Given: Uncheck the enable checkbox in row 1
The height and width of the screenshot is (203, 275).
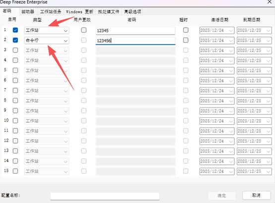Looking at the screenshot, I should pos(15,30).
